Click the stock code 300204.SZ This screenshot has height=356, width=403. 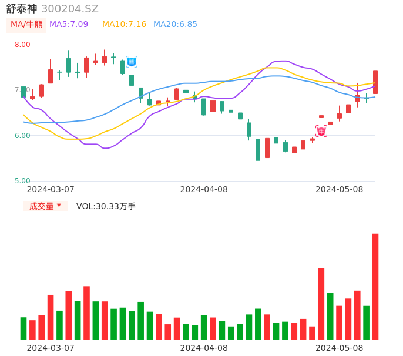pos(70,9)
